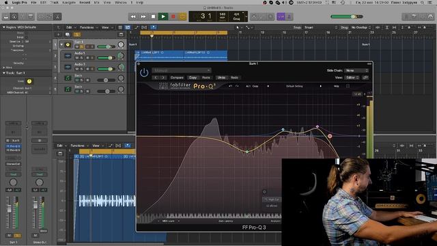437x246 pixels.
Task: Click the Copy button in plugin header
Action: tap(193, 77)
